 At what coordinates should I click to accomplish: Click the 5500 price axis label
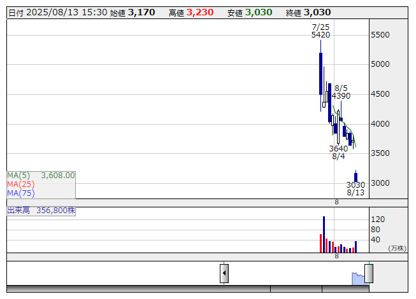tap(380, 35)
